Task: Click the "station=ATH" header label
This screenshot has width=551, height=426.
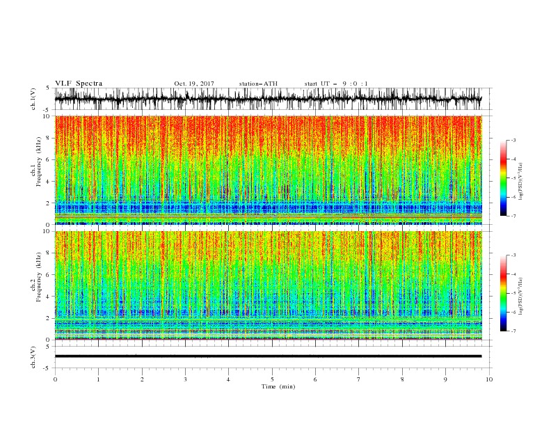Action: 258,84
